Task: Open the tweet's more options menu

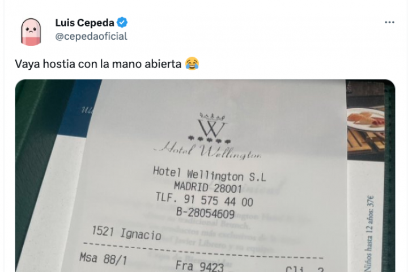Action: tap(389, 23)
